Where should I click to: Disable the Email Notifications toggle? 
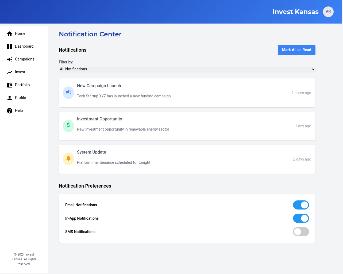point(301,205)
